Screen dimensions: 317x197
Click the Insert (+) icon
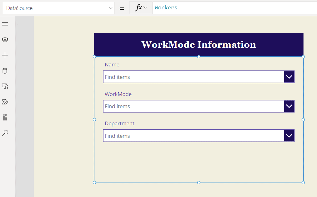click(5, 55)
